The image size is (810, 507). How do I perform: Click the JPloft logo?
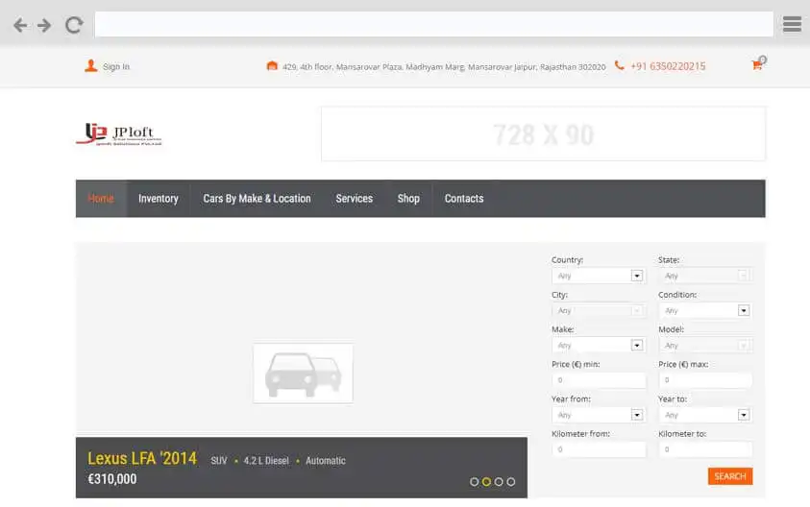coord(119,133)
